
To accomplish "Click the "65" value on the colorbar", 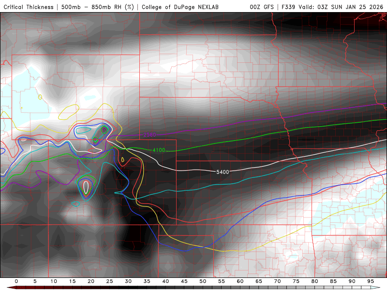I will [x=259, y=281].
